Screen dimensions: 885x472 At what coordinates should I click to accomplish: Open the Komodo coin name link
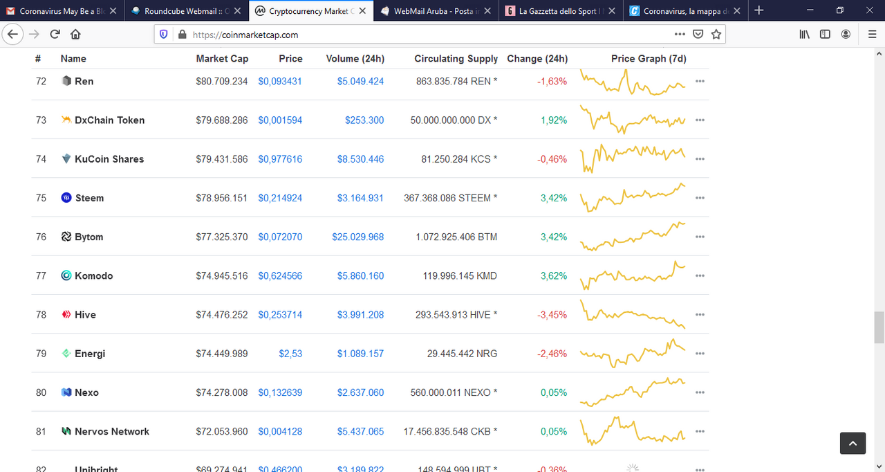tap(94, 275)
